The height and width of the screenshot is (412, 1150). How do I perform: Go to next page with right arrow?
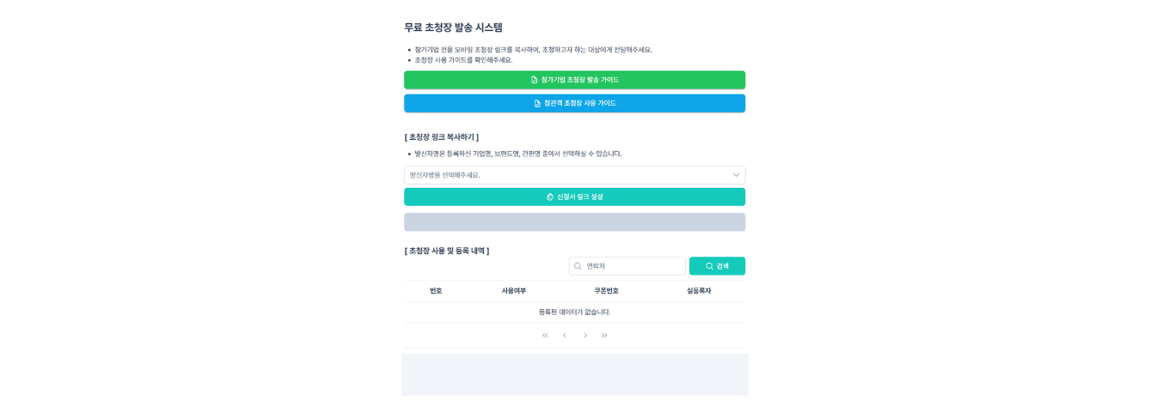[585, 335]
